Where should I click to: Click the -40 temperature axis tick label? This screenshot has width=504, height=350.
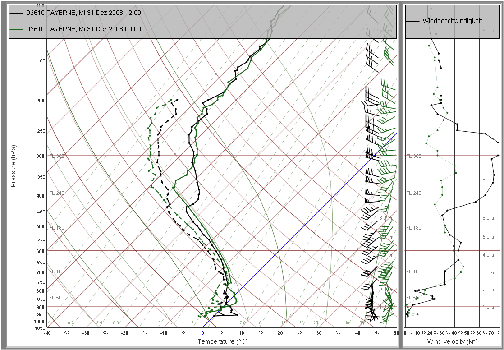tap(47, 333)
